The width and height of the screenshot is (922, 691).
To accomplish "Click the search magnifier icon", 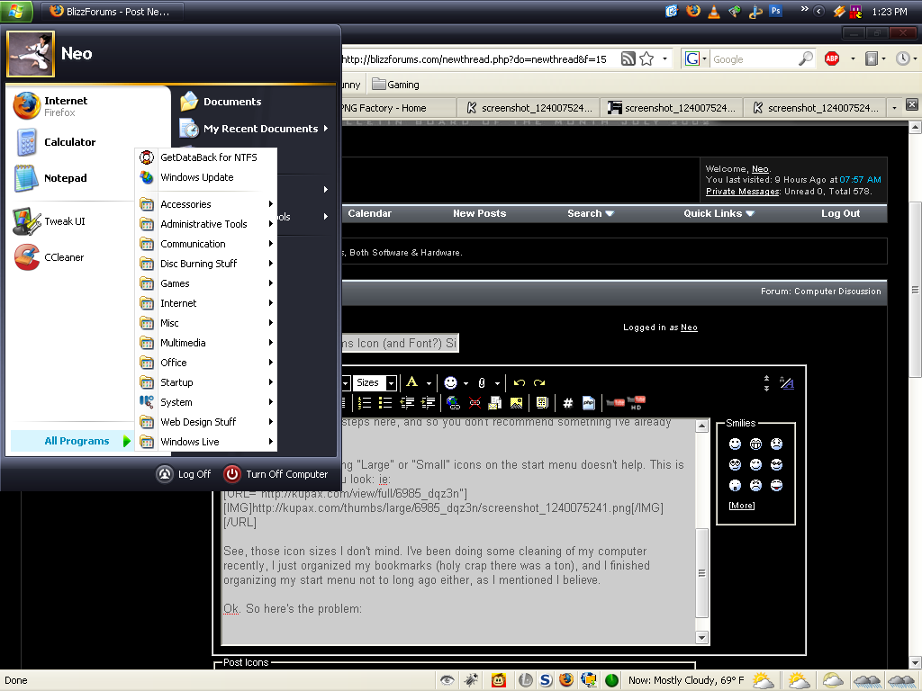I will pos(806,58).
